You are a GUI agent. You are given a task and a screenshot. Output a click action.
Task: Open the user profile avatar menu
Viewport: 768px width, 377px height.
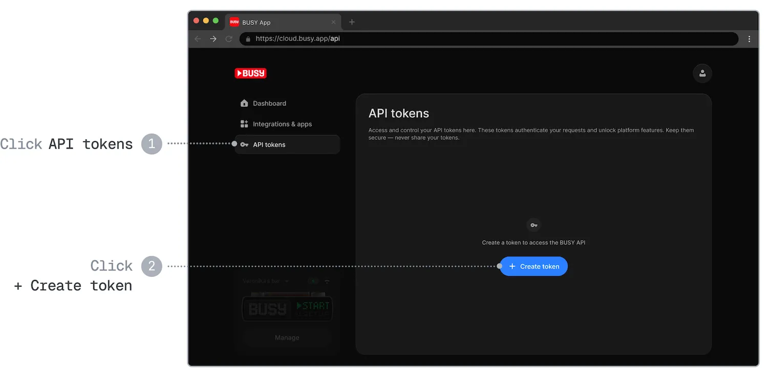click(x=702, y=73)
